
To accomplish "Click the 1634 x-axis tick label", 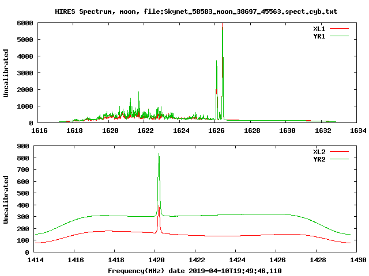I will (358, 131).
